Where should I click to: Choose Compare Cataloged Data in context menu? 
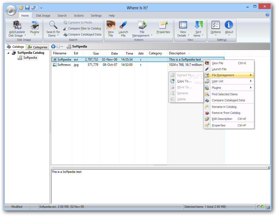point(229,100)
